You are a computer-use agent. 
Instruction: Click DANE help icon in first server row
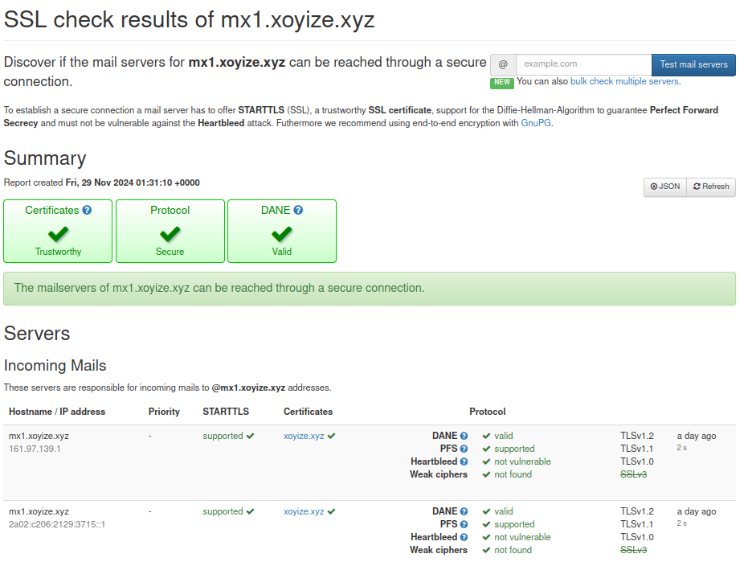pos(464,436)
